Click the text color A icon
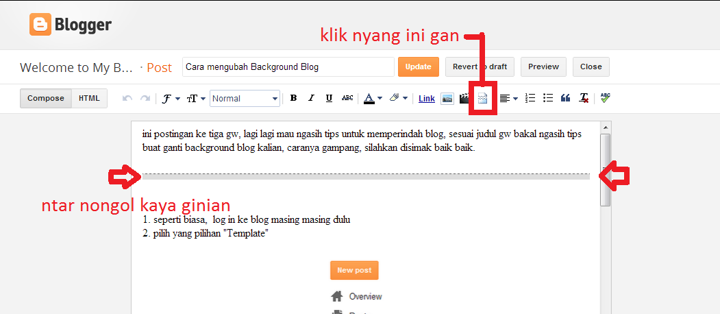The image size is (720, 314). [369, 99]
